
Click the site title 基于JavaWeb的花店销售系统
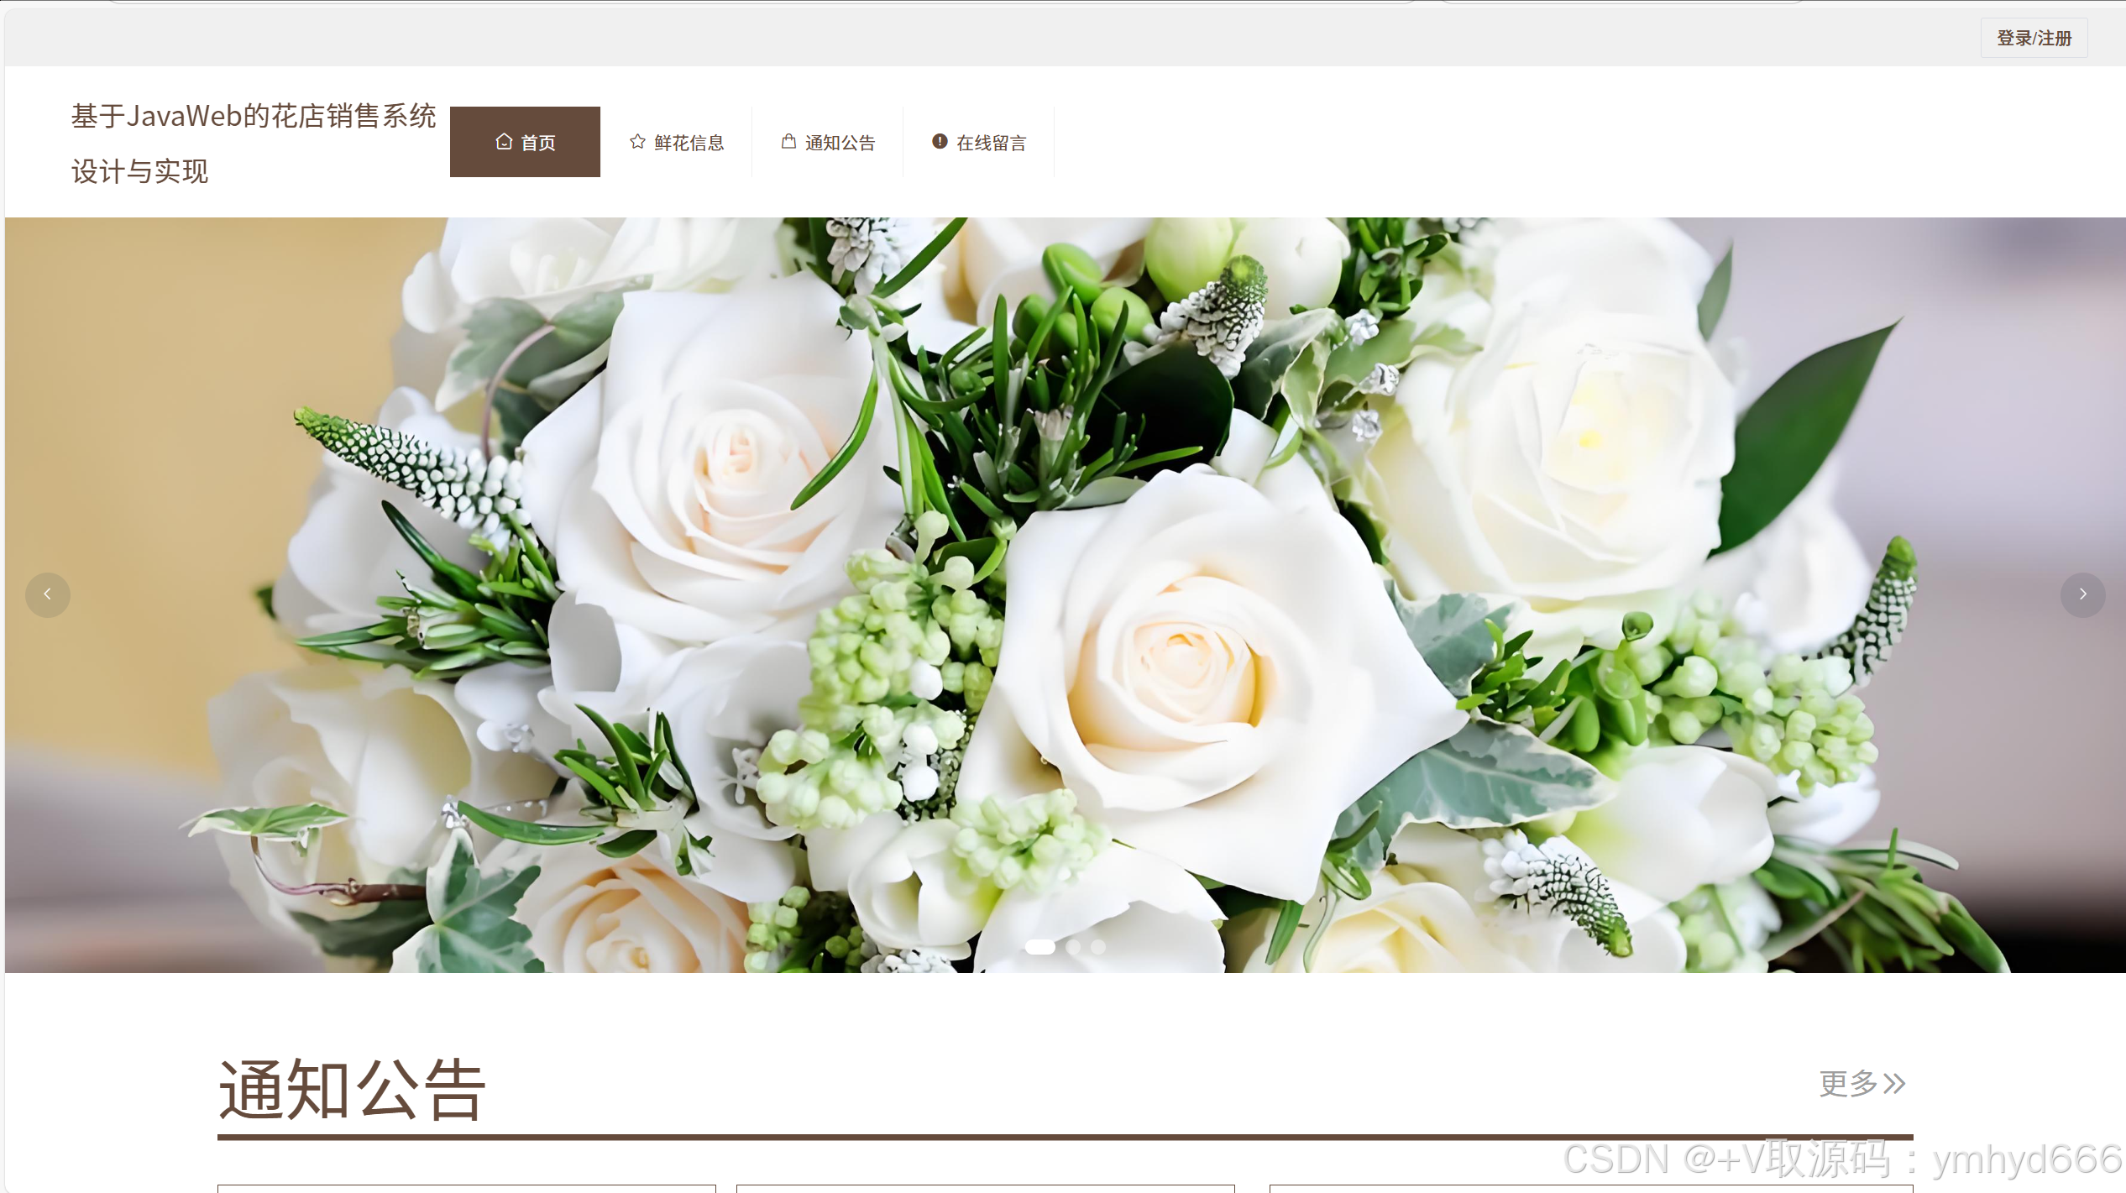click(x=253, y=116)
